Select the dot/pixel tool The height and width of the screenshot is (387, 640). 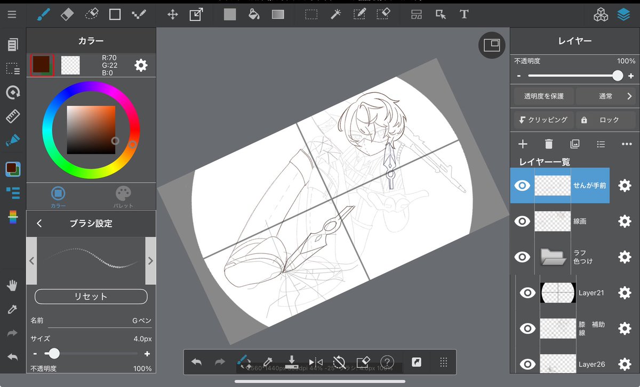point(139,14)
